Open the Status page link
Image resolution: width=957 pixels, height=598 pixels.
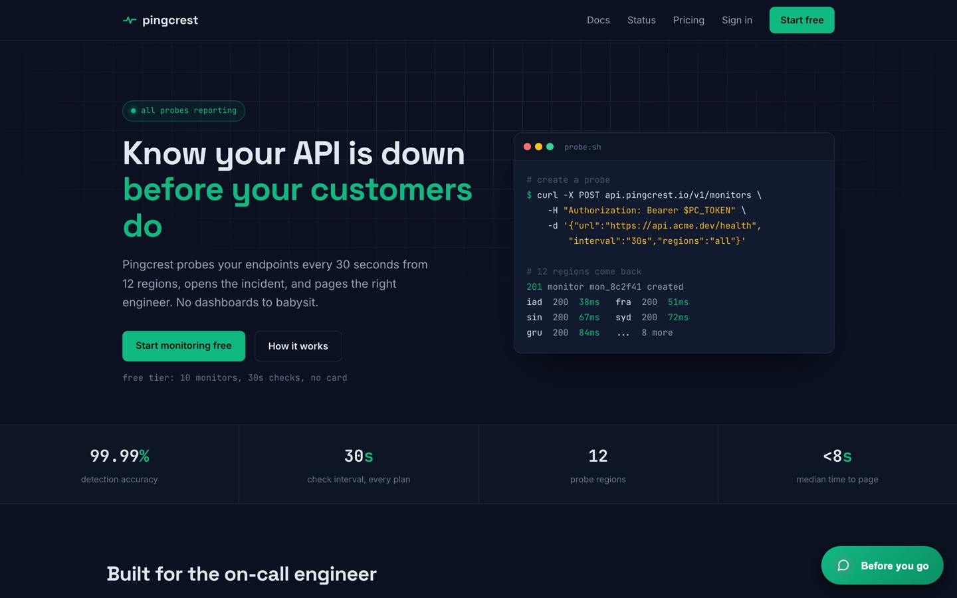641,20
